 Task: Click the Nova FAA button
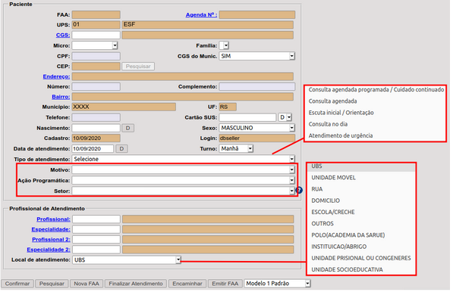[87, 284]
